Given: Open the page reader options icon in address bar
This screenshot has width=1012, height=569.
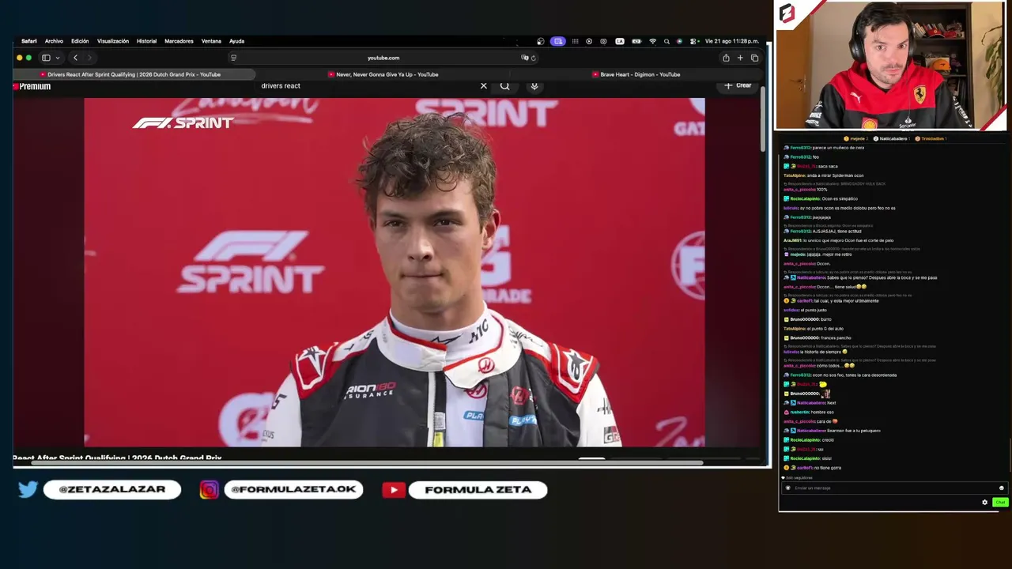Looking at the screenshot, I should pyautogui.click(x=233, y=58).
